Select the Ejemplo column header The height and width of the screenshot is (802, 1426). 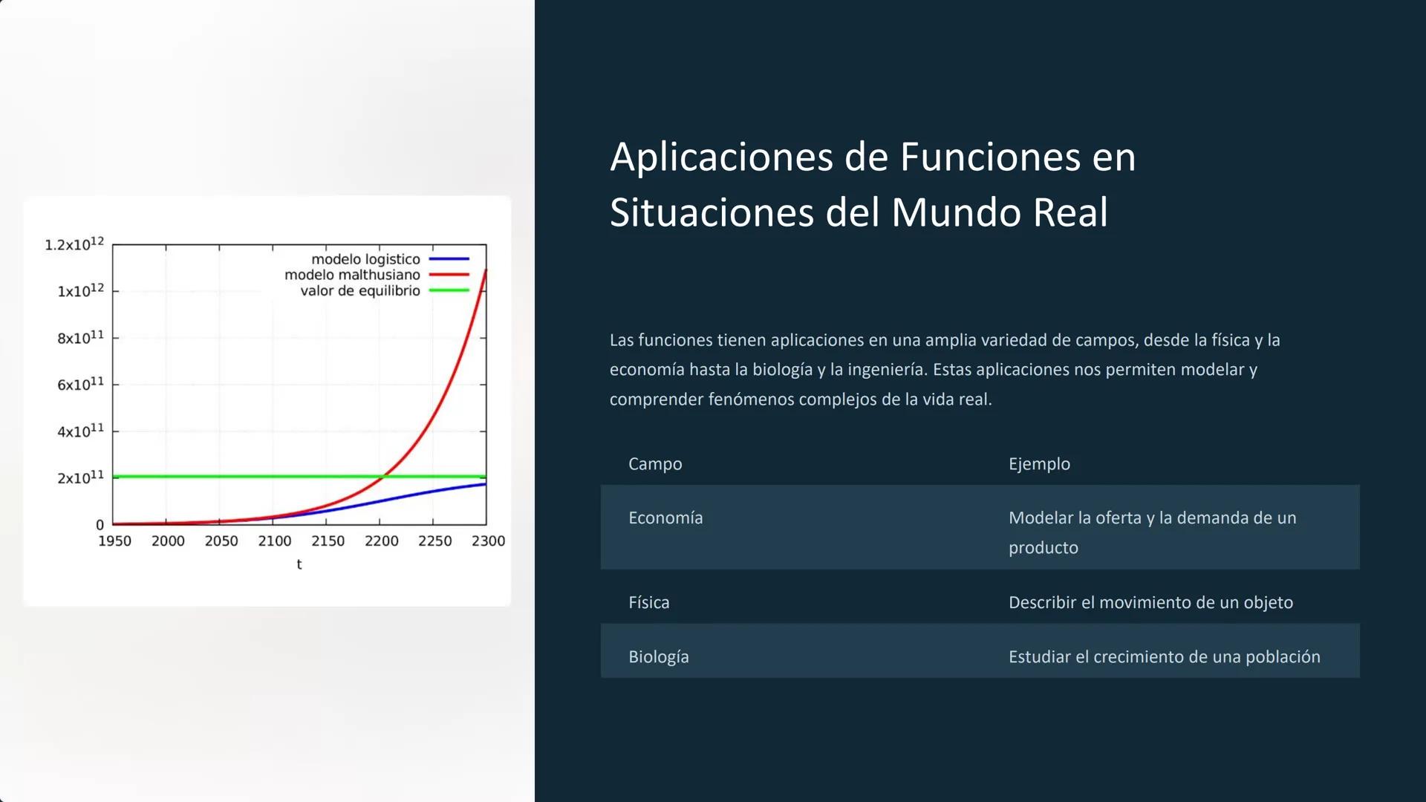pos(1039,463)
